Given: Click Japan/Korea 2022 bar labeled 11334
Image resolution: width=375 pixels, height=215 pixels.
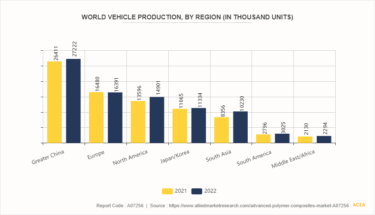Looking at the screenshot, I should pos(199,126).
